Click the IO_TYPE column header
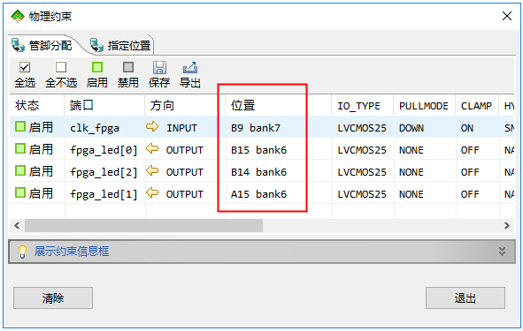Screen dimensions: 523x331 tap(363, 105)
